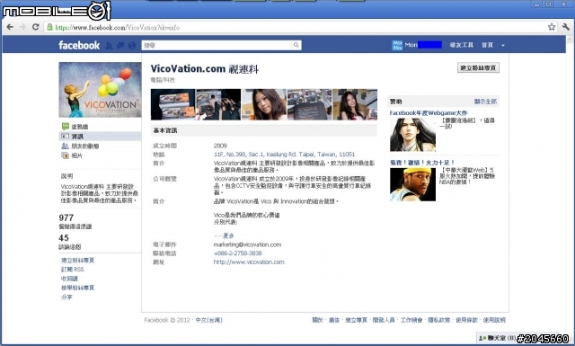Click the page scrollbar up arrow

(570, 40)
